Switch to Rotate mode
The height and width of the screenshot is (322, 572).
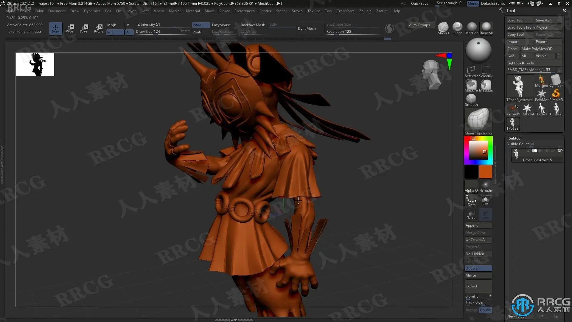pyautogui.click(x=98, y=28)
